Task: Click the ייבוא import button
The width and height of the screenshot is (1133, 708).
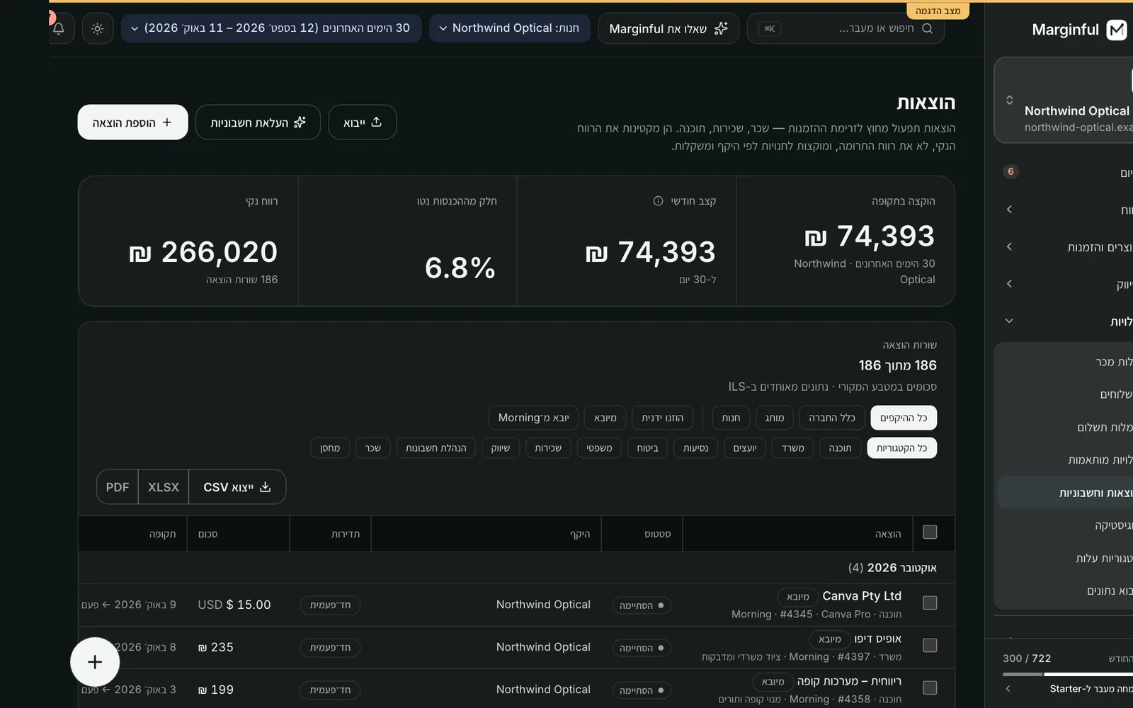Action: coord(363,122)
